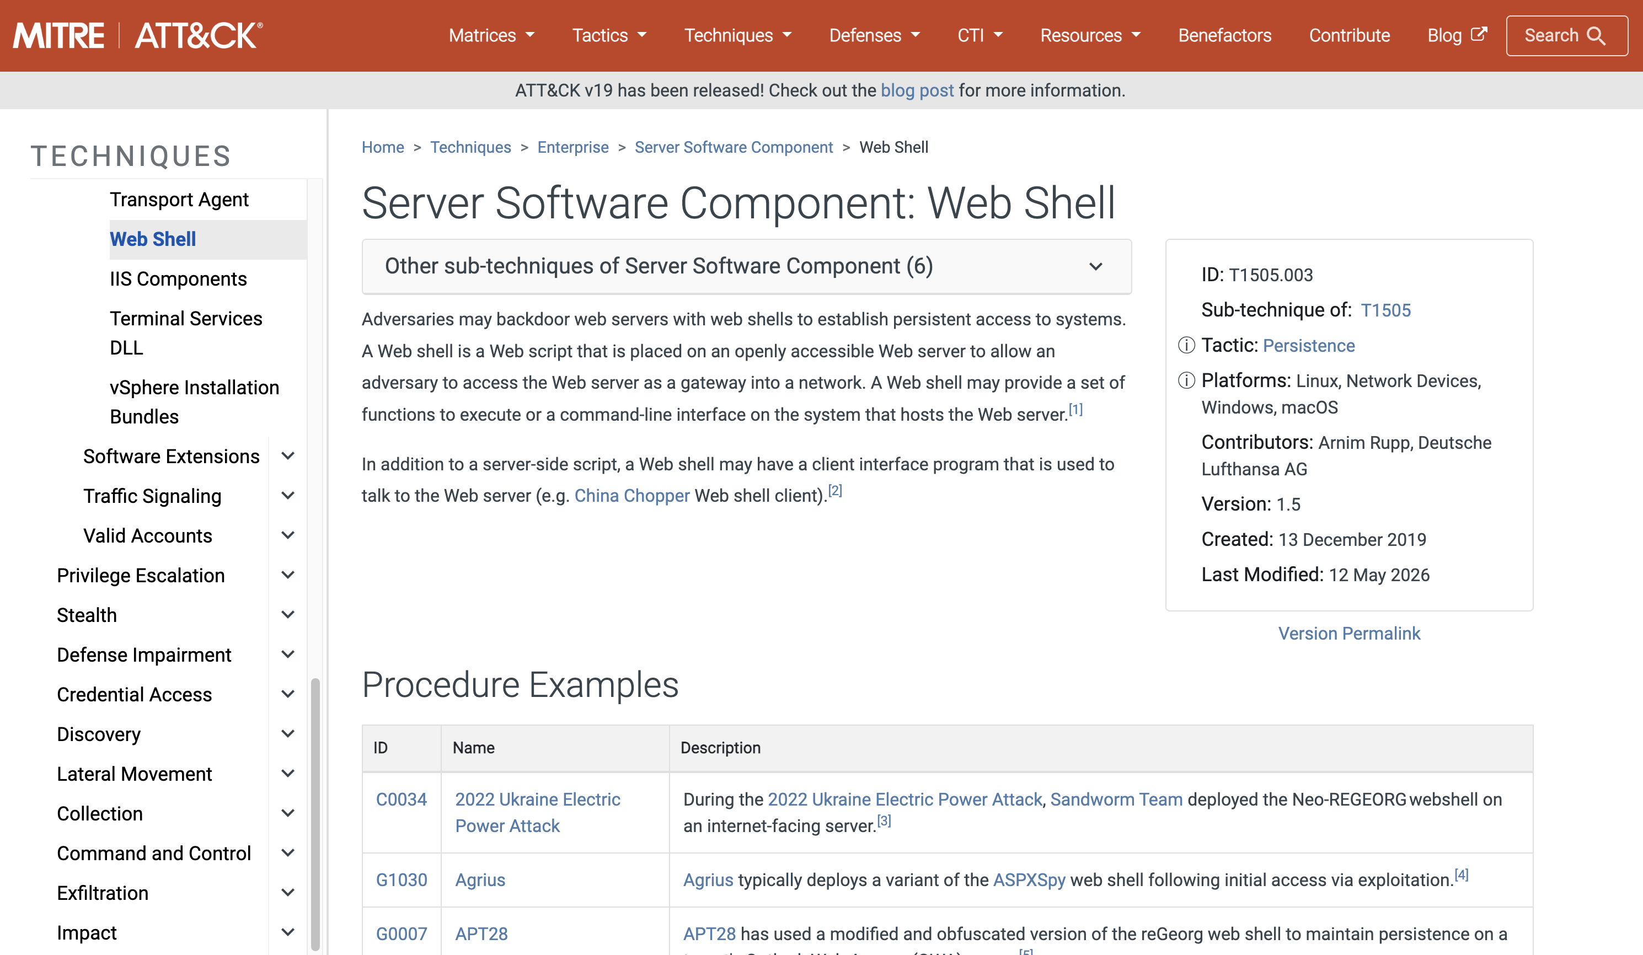The height and width of the screenshot is (955, 1643).
Task: Expand Traffic Signaling chevron
Action: point(287,496)
